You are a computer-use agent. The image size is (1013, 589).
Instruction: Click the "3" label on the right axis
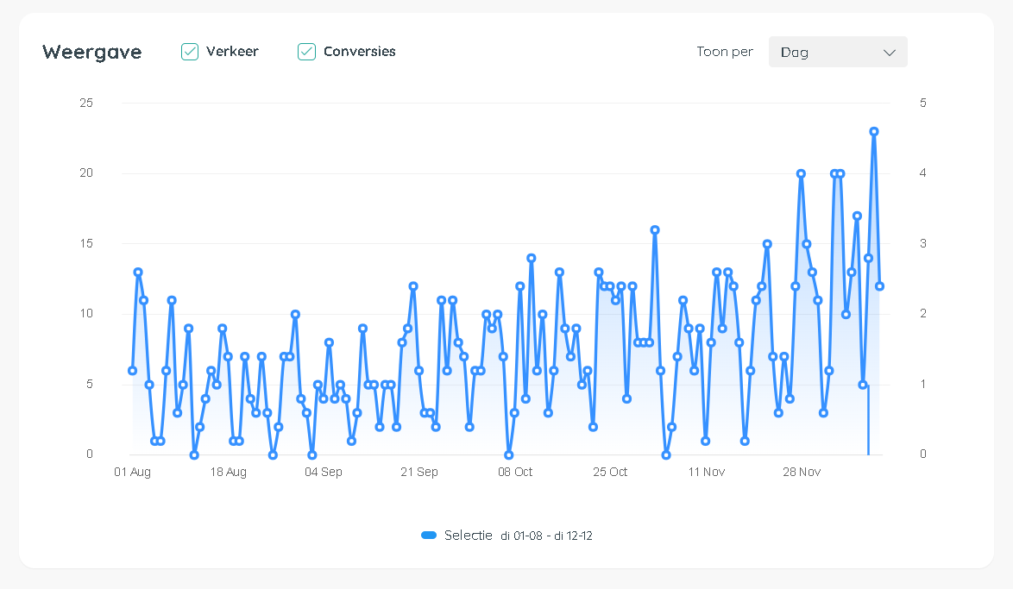(x=923, y=243)
